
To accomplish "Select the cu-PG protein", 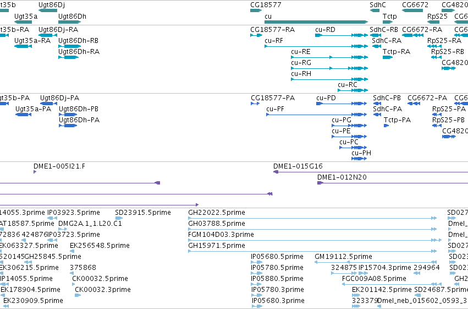I will (x=349, y=126).
